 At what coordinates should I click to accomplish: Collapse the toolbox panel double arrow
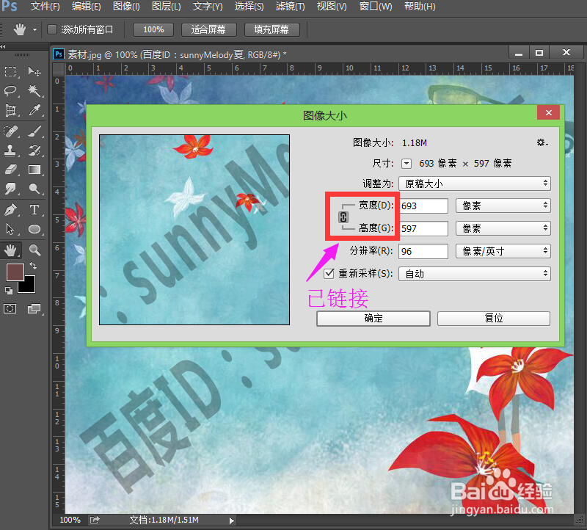click(x=4, y=46)
